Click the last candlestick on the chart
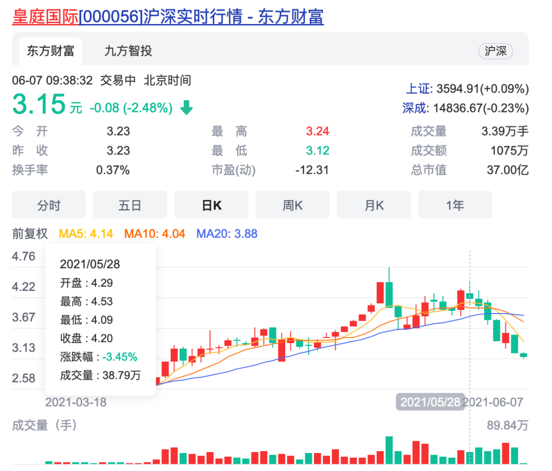This screenshot has width=552, height=471. 523,355
